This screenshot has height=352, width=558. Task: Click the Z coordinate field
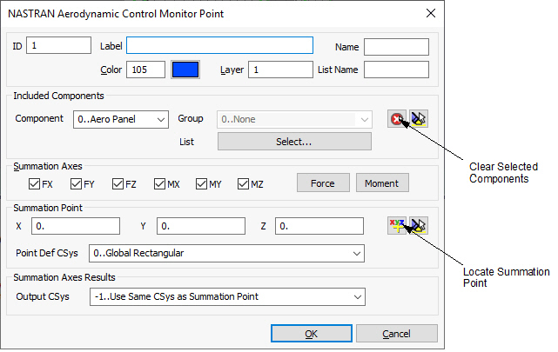pos(319,226)
